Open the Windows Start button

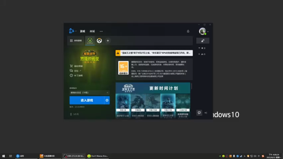coord(4,156)
